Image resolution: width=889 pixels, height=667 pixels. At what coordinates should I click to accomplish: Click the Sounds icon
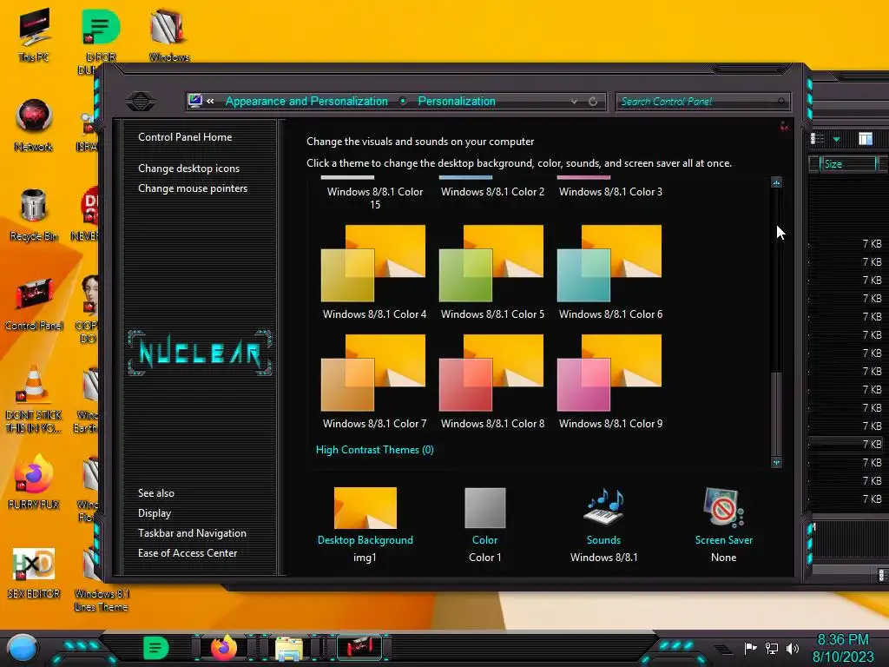click(604, 508)
